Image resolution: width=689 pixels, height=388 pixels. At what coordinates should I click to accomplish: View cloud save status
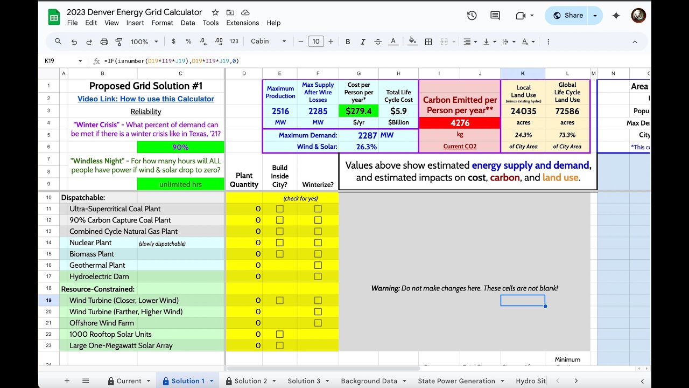coord(245,12)
